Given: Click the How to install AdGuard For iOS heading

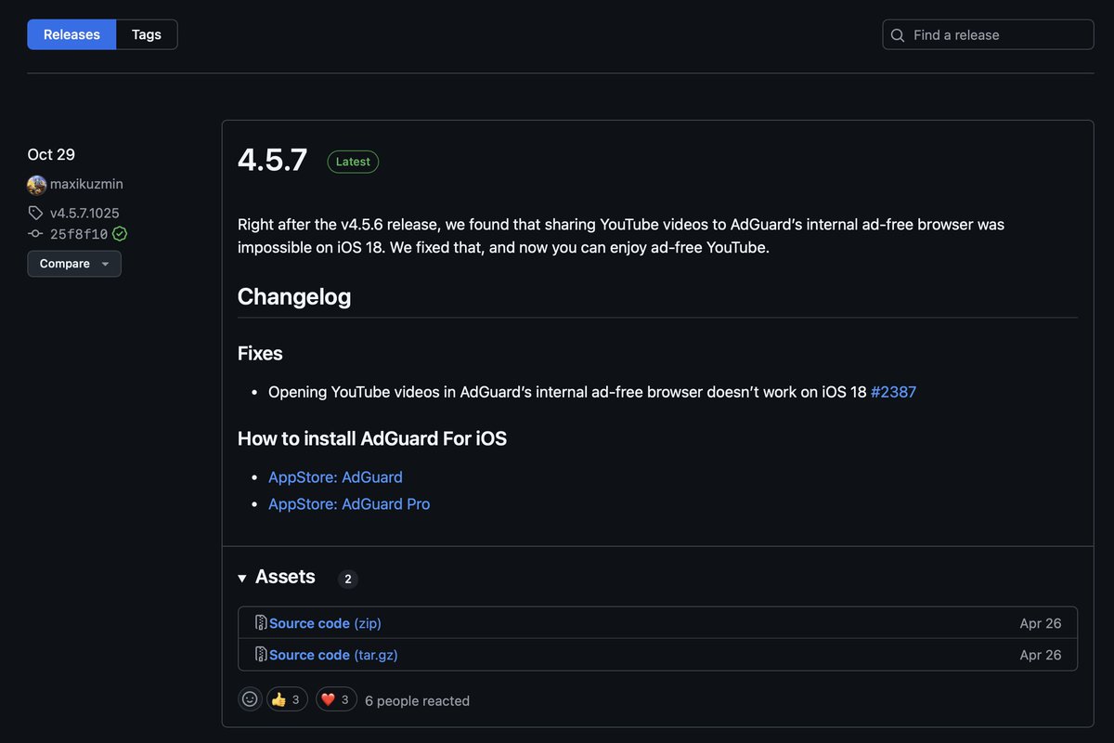Looking at the screenshot, I should coord(372,438).
